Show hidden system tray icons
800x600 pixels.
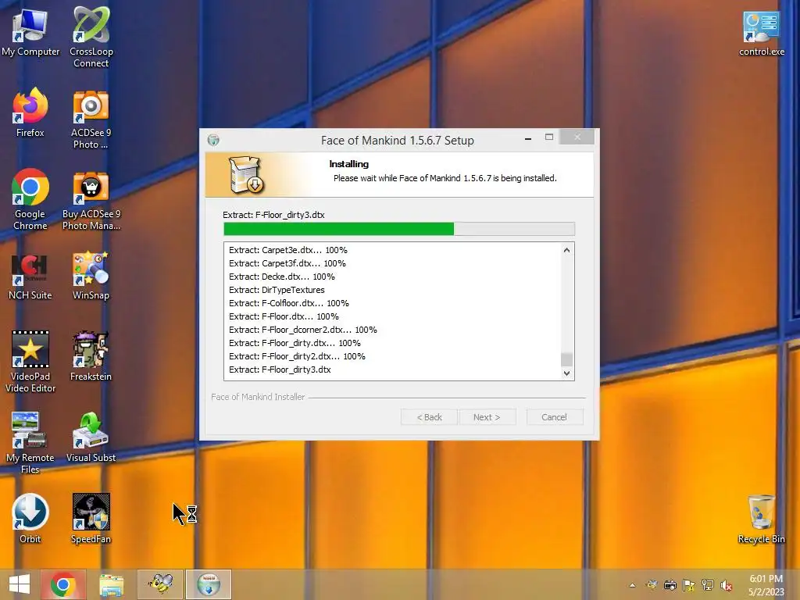632,585
